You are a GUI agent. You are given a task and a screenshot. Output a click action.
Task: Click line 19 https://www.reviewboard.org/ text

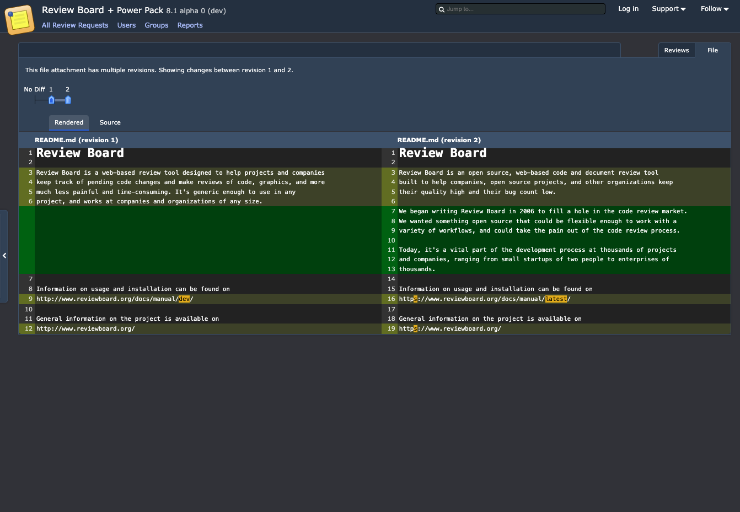450,328
